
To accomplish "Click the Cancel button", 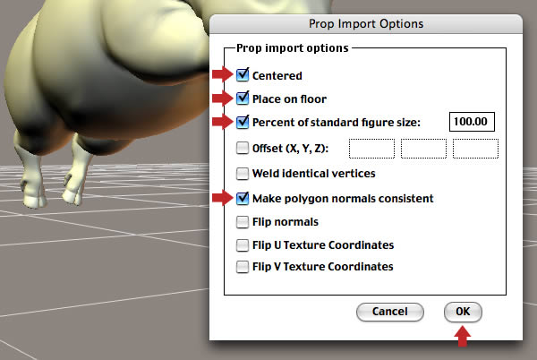I will pos(390,312).
